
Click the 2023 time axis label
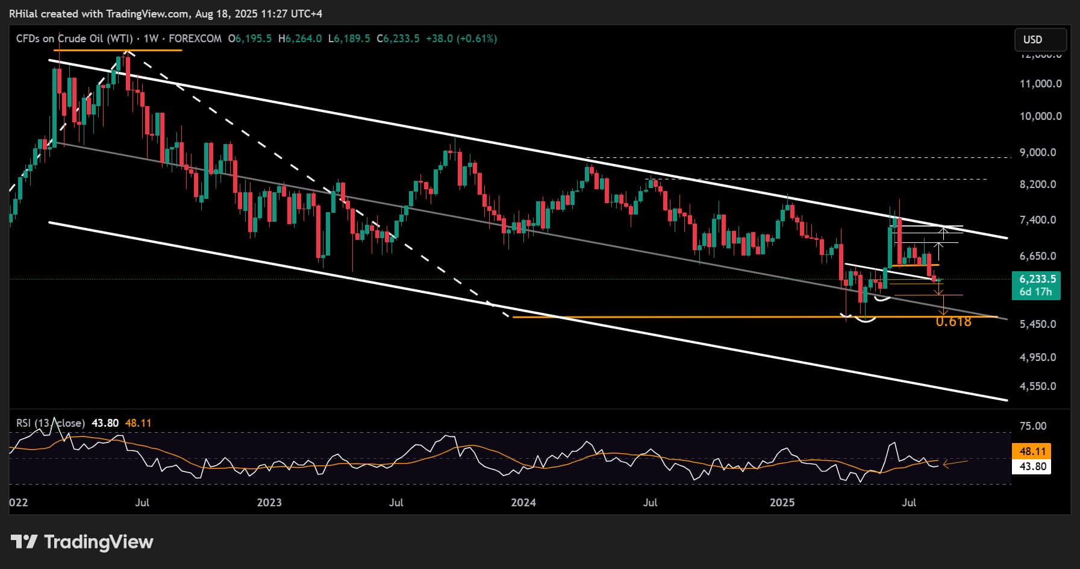pyautogui.click(x=269, y=503)
